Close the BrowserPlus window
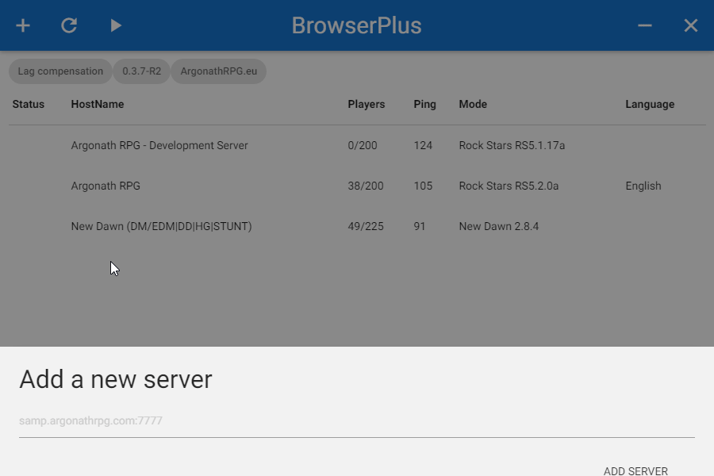 (691, 25)
